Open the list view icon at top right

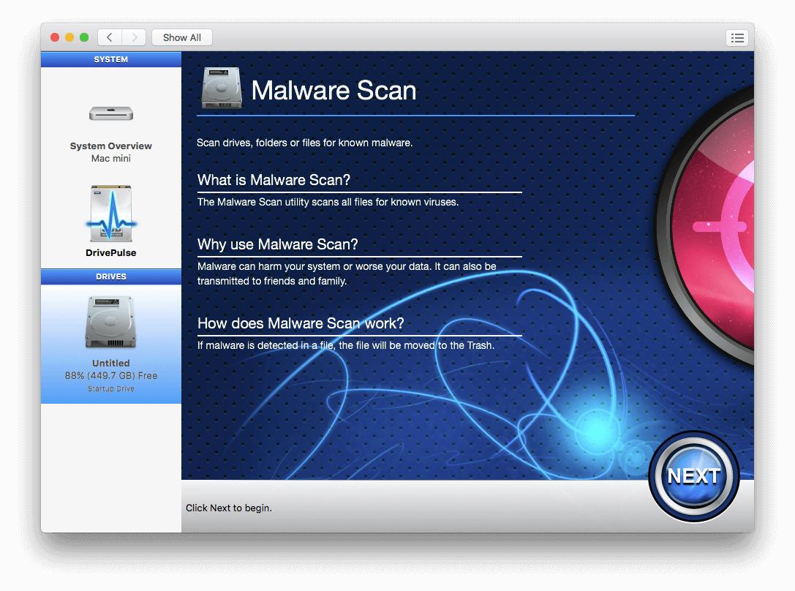click(x=737, y=37)
